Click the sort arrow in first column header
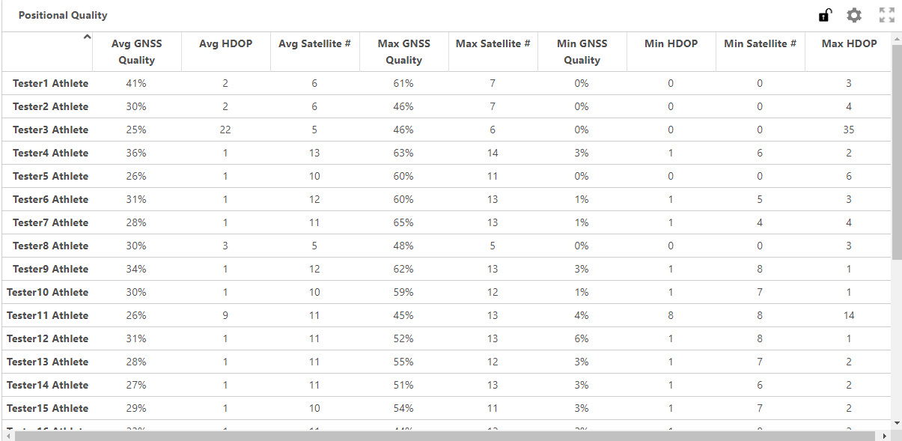Image resolution: width=902 pixels, height=441 pixels. coord(87,37)
